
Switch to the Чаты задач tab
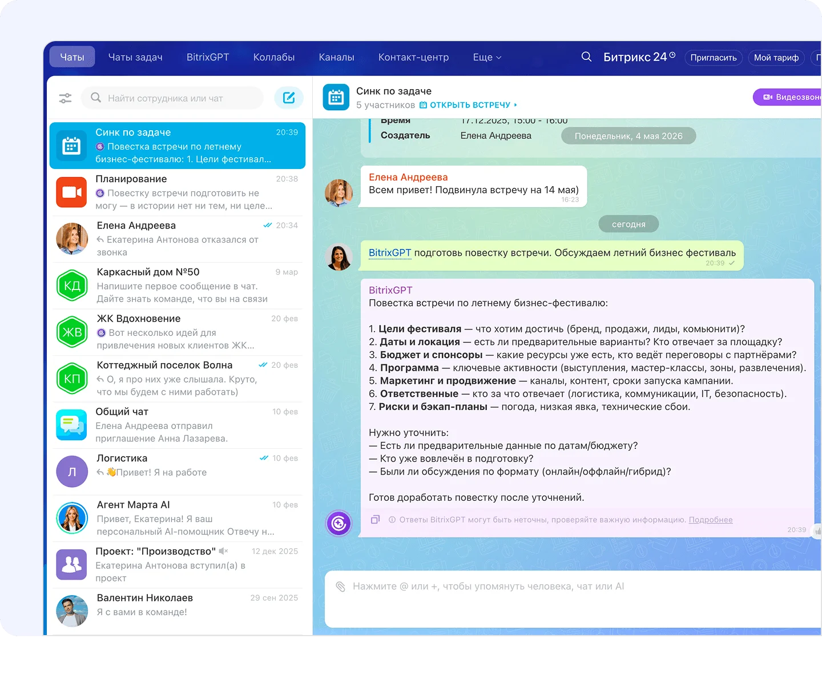[135, 57]
